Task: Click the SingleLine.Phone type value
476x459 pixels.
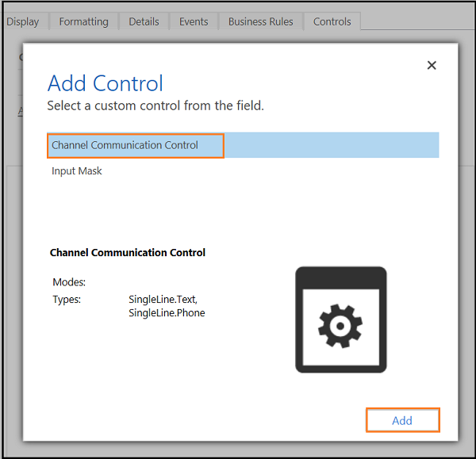Action: point(167,313)
